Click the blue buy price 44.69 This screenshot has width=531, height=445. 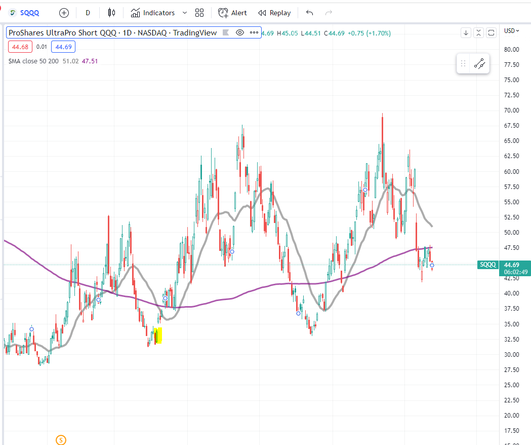63,47
